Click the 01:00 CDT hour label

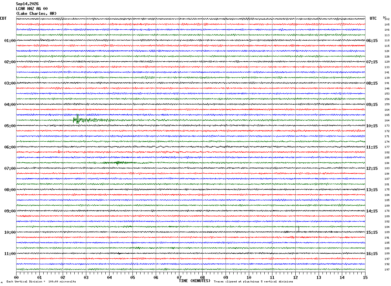click(x=10, y=41)
